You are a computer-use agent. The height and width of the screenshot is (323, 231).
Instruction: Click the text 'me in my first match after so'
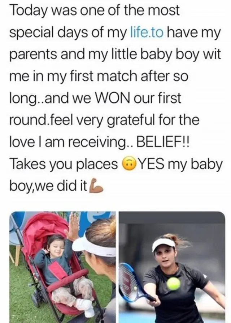click(x=99, y=76)
